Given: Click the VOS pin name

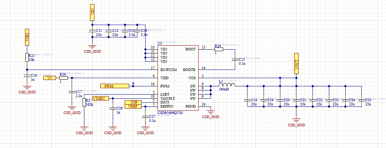Looking at the screenshot, I should click(x=192, y=78).
